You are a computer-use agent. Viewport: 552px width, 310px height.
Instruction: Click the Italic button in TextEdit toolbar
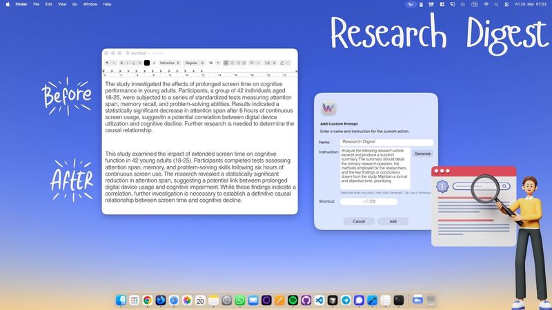coord(128,63)
